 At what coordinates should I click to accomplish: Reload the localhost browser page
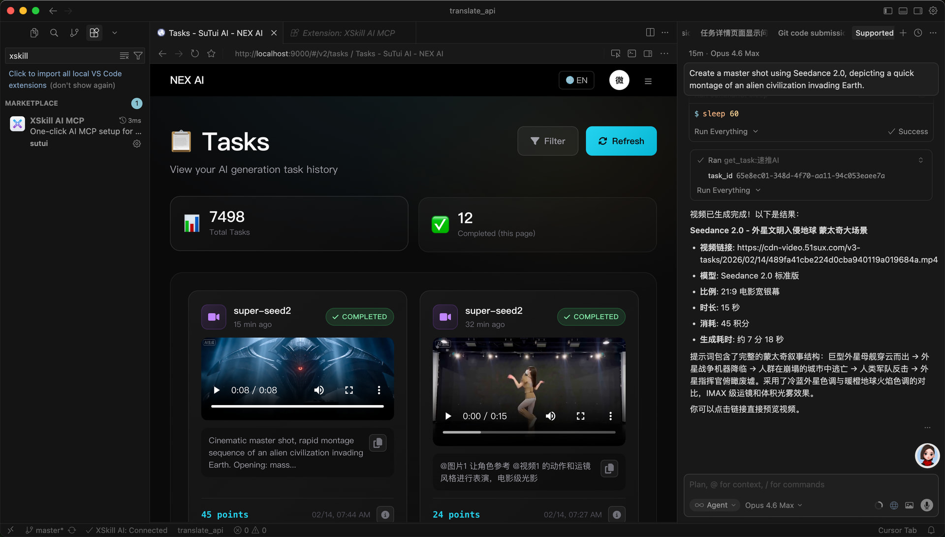point(195,54)
